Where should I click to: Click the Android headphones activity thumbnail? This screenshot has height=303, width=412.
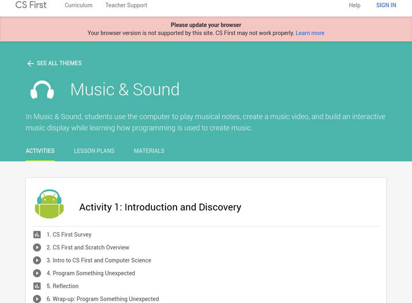coord(49,204)
